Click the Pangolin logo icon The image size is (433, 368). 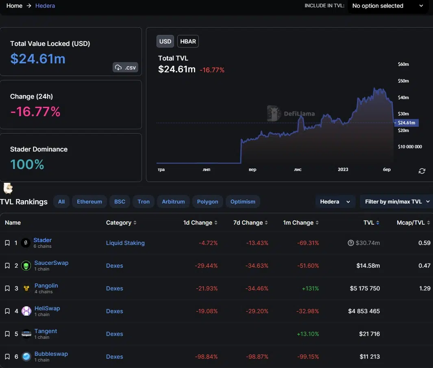click(x=26, y=288)
